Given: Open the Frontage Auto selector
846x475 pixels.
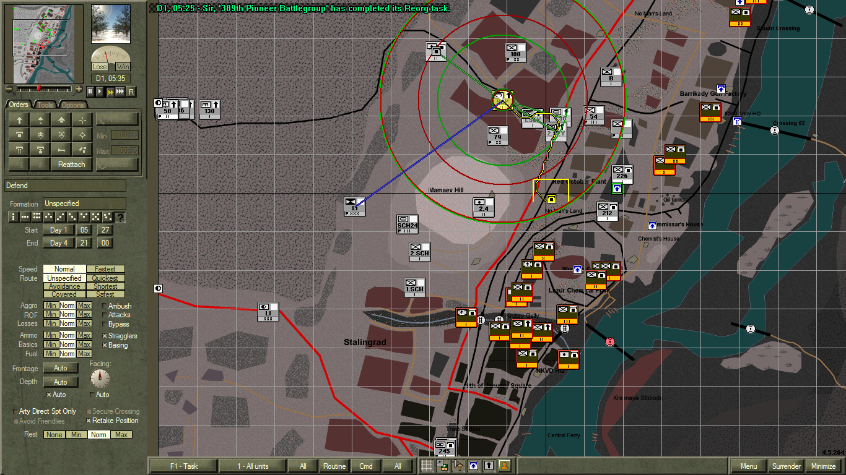Looking at the screenshot, I should coord(60,368).
